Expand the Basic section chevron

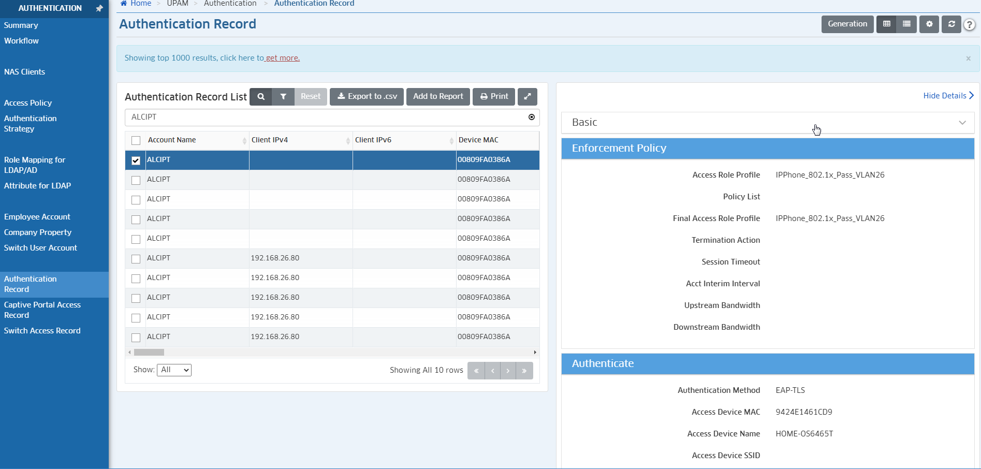tap(962, 123)
